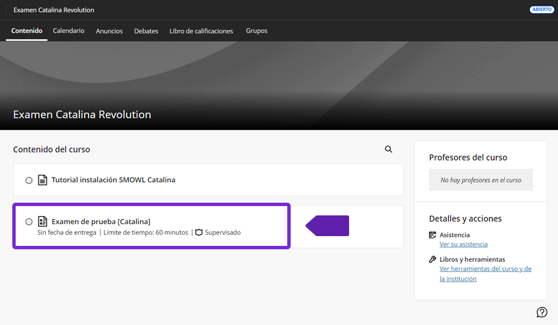Click the Examen de prueba test icon
This screenshot has width=558, height=325.
tap(42, 221)
